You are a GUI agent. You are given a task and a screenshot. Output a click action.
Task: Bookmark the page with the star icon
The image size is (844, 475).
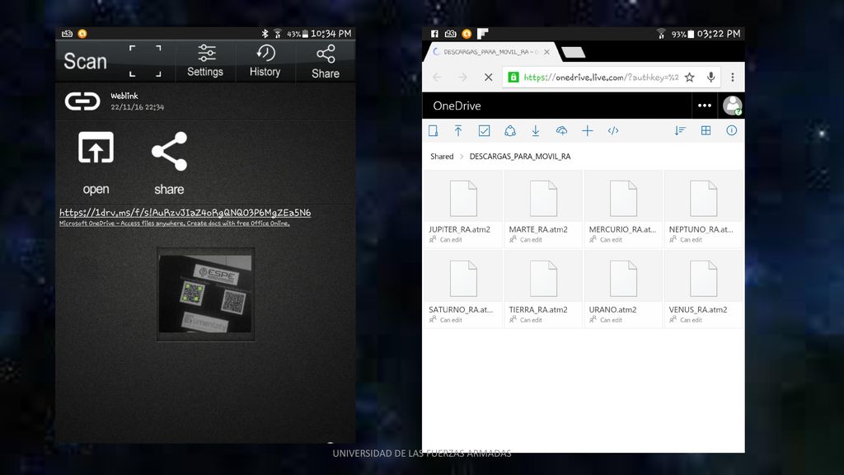(x=690, y=78)
